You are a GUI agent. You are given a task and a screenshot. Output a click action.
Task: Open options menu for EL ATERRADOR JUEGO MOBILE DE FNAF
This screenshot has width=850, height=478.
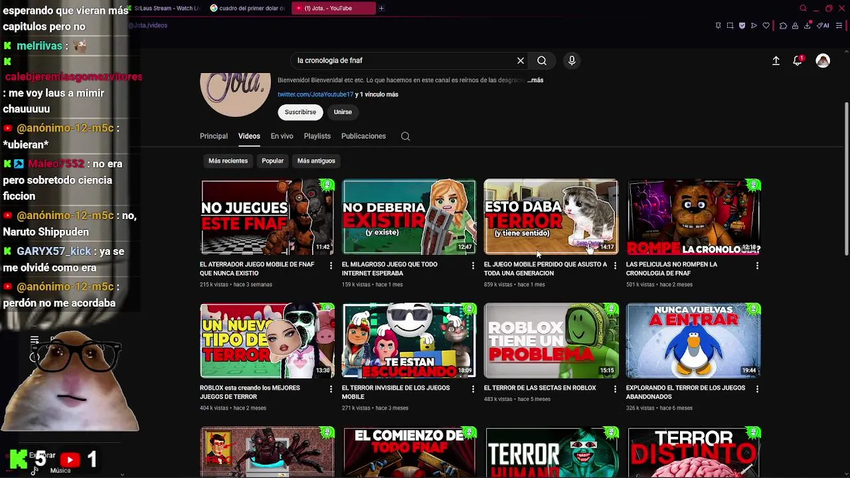(331, 266)
